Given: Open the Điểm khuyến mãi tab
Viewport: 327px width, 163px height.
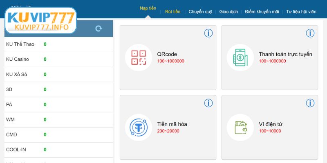Looking at the screenshot, I should pyautogui.click(x=262, y=12).
